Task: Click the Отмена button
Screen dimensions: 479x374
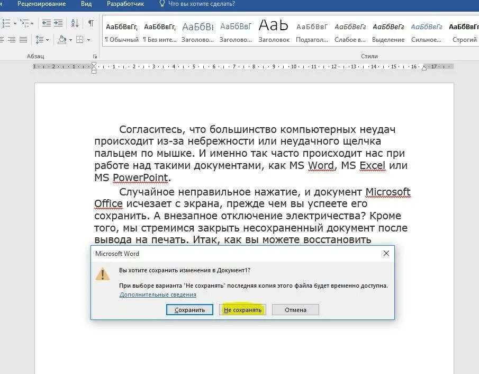Action: [x=295, y=310]
